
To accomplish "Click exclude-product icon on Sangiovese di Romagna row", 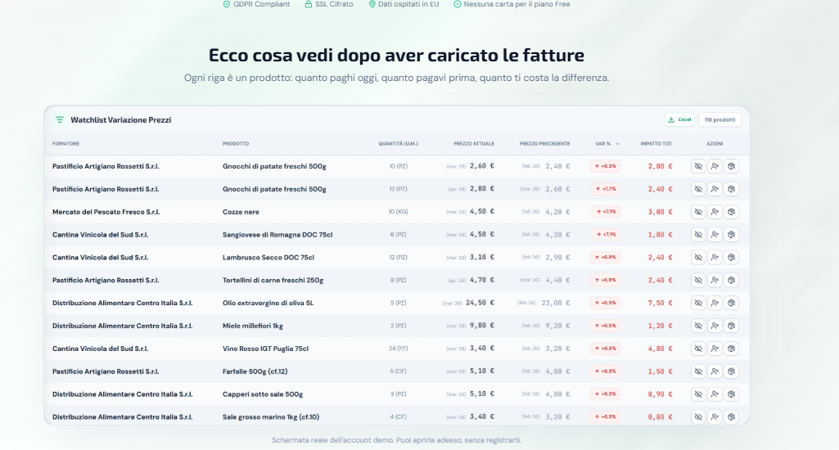I will (x=732, y=234).
